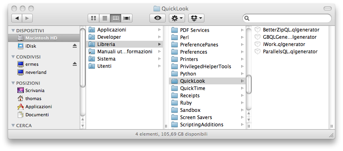Image resolution: width=343 pixels, height=151 pixels.
Task: Switch to icon view
Action: tap(93, 18)
